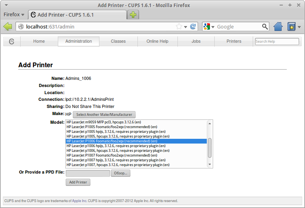Click the Search Help field
This screenshot has height=208, width=305.
coord(277,42)
